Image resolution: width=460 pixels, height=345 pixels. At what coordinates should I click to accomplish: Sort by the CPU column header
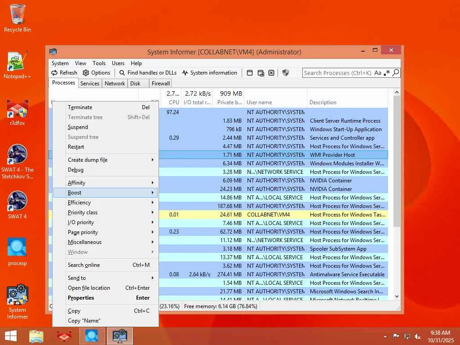[171, 98]
